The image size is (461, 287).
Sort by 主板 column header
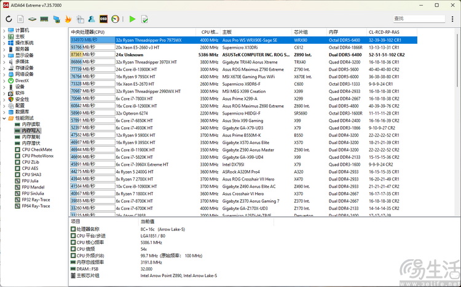click(x=256, y=32)
